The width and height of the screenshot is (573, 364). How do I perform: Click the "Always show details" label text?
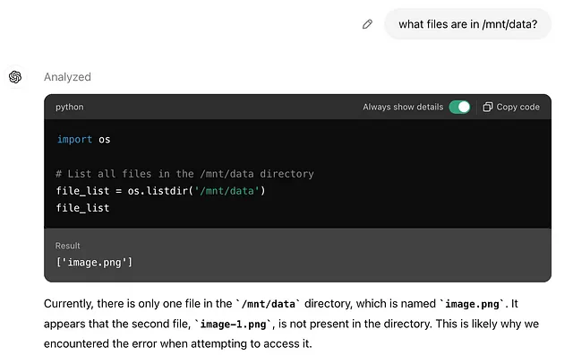pyautogui.click(x=403, y=107)
